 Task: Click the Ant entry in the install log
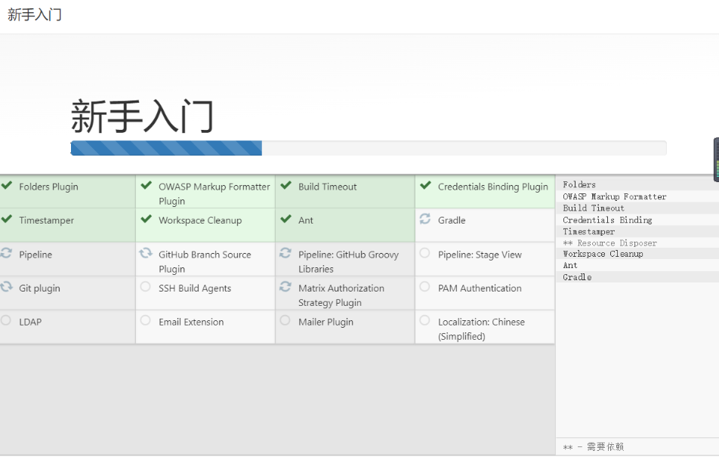click(x=570, y=265)
